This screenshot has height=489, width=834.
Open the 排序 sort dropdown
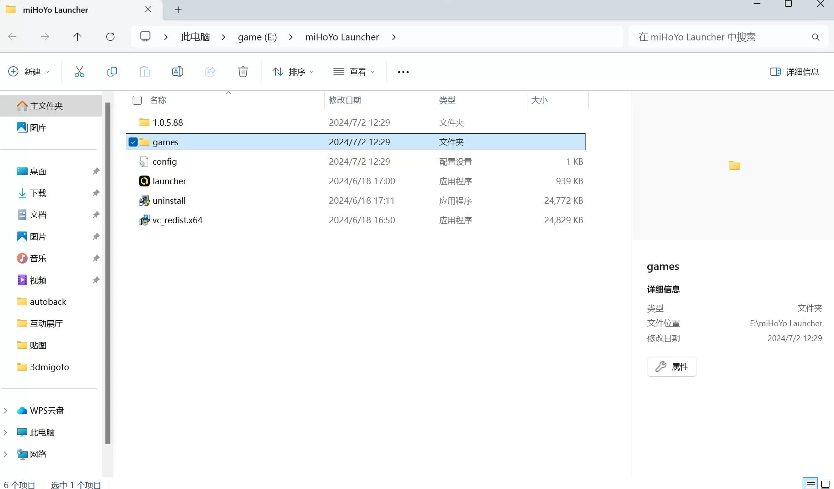pos(293,72)
